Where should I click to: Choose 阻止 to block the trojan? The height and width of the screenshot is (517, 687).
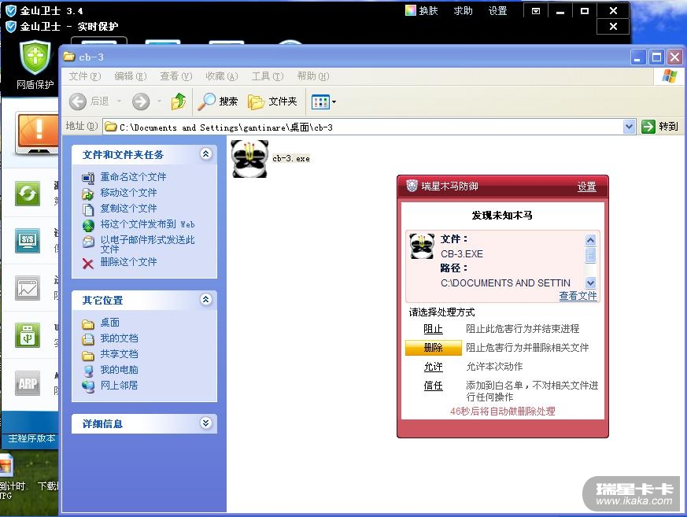tap(433, 329)
